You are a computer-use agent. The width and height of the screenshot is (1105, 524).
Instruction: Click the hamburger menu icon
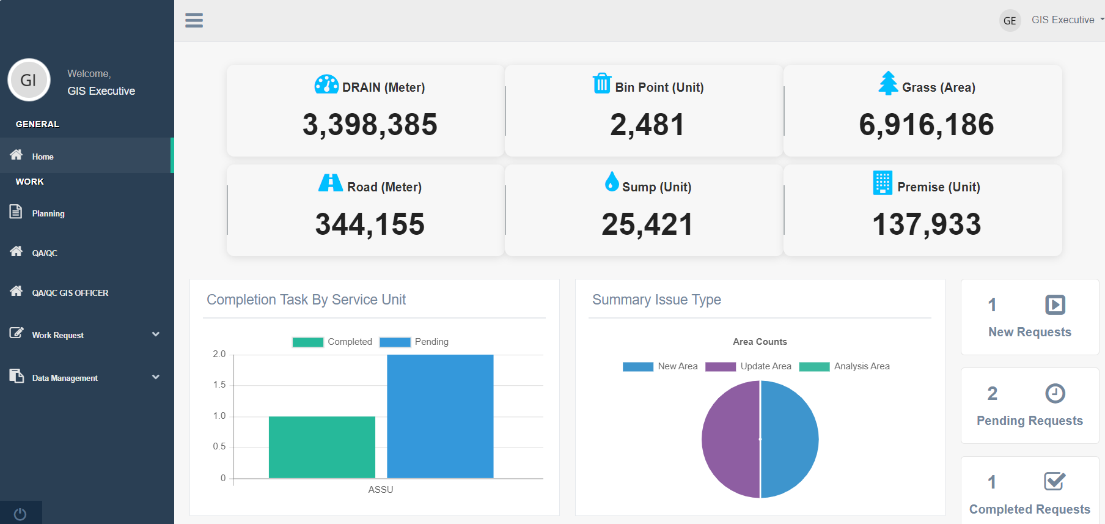click(x=194, y=20)
